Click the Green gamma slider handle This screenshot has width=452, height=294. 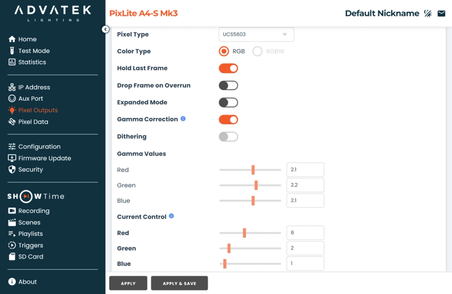coord(256,186)
